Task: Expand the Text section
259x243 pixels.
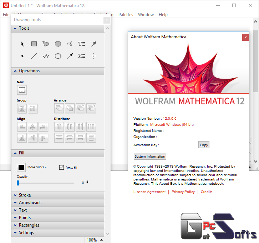Action: click(58, 210)
